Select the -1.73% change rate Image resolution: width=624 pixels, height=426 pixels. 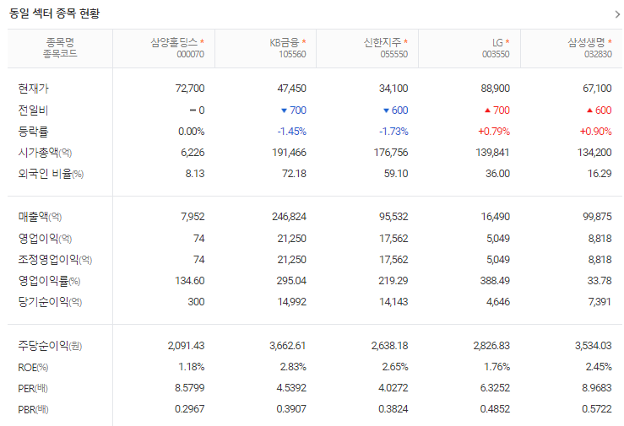point(393,131)
